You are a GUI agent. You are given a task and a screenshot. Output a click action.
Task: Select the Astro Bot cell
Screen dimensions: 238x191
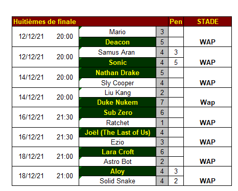(x=117, y=161)
